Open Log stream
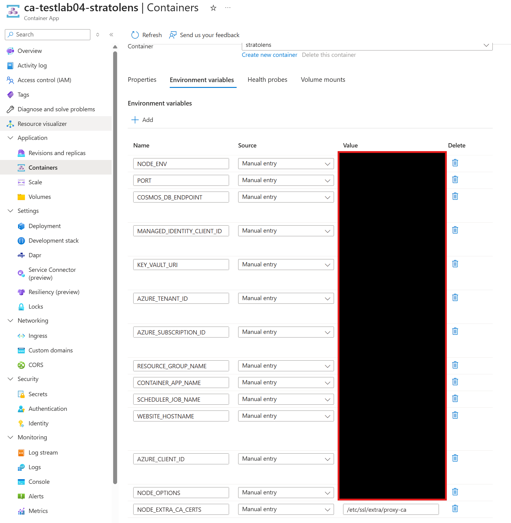This screenshot has height=523, width=511. [x=43, y=452]
